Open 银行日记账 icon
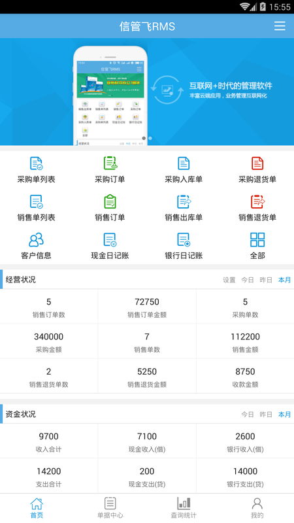 [x=184, y=240]
